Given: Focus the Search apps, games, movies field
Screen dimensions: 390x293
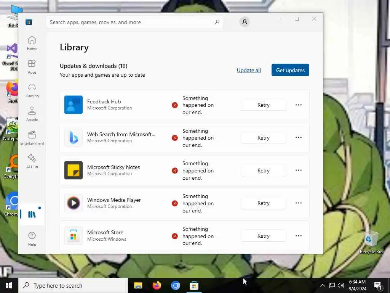Looking at the screenshot, I should click(134, 22).
